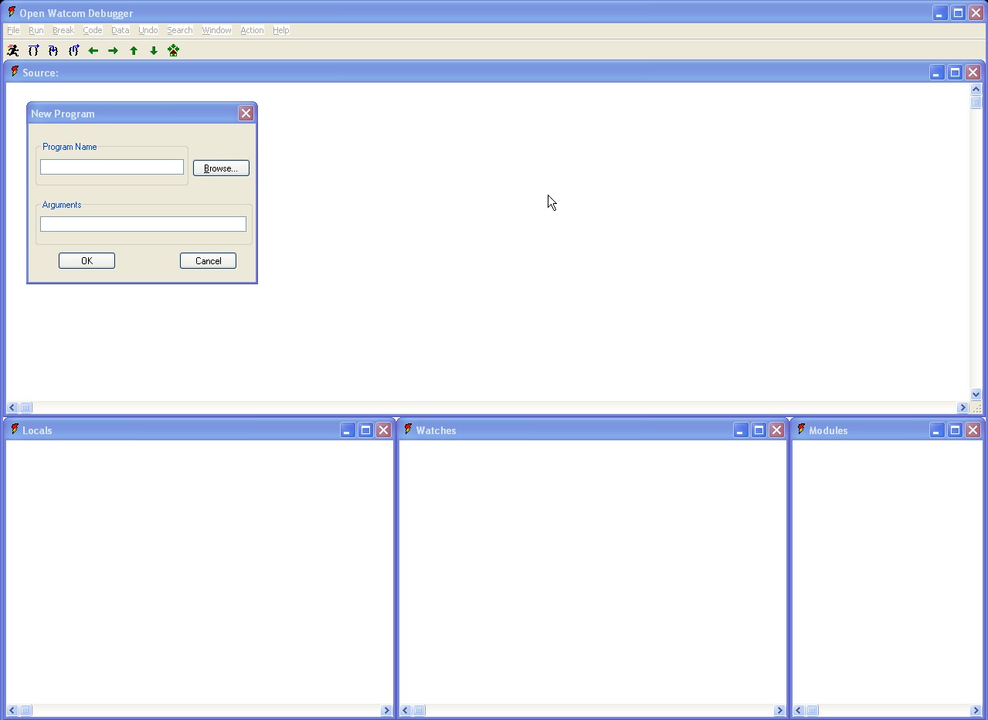
Task: Focus the Arguments text field
Action: click(x=143, y=224)
